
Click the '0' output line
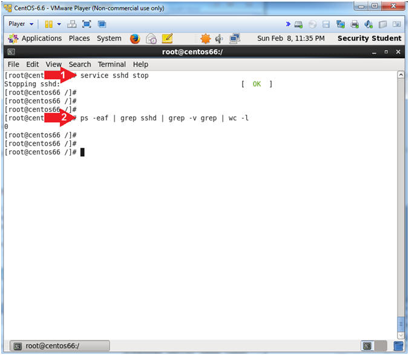pos(6,126)
